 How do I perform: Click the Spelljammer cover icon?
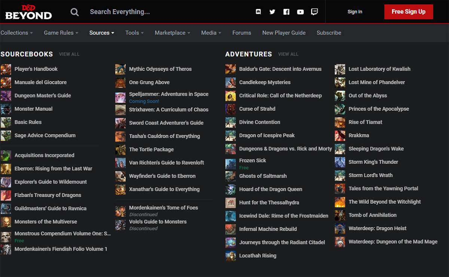[x=120, y=97]
